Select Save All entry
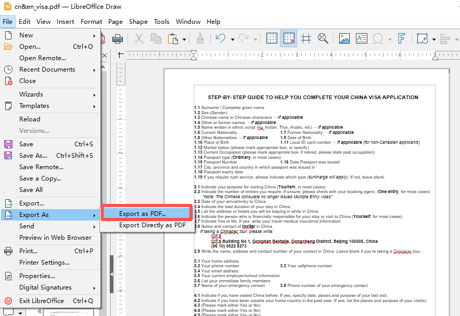460x316 pixels. 50,189
